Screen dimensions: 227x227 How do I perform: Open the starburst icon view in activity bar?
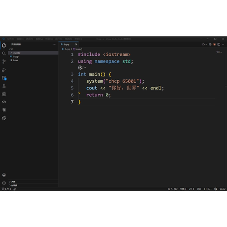(4, 110)
